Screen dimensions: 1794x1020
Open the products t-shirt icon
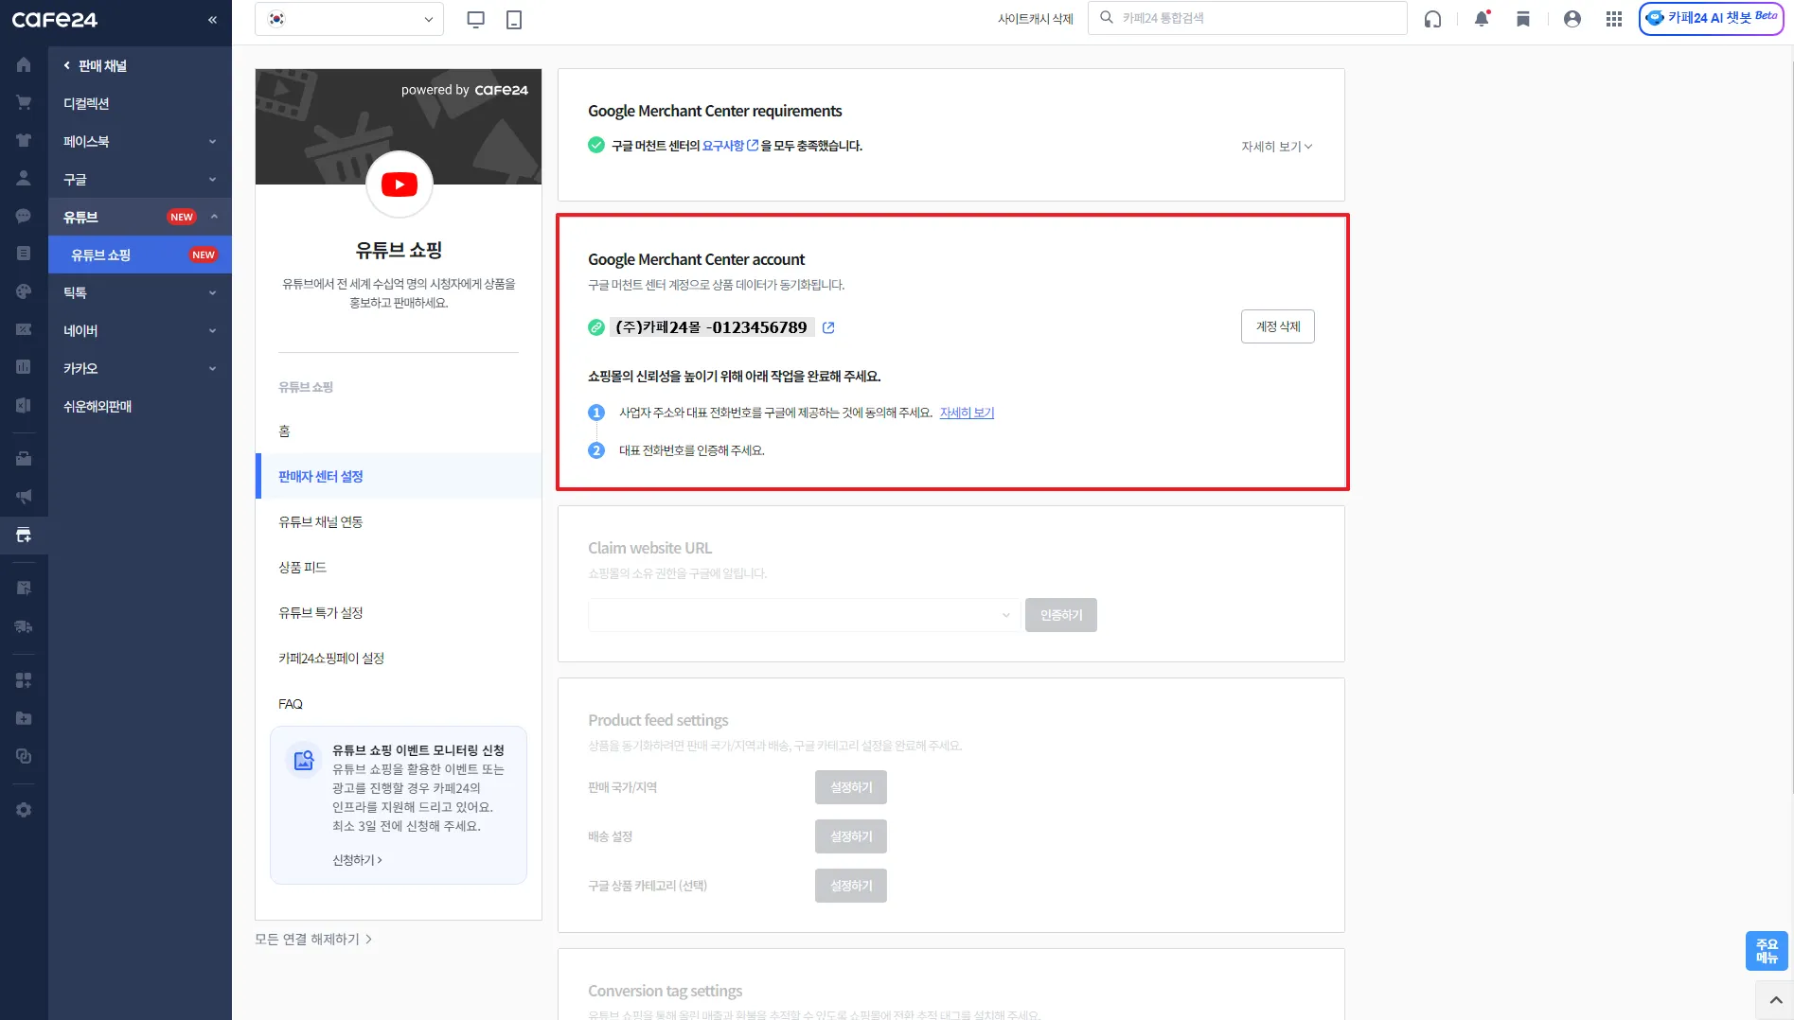coord(24,141)
